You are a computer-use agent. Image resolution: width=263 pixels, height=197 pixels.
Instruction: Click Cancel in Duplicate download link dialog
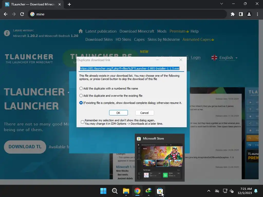(x=144, y=113)
